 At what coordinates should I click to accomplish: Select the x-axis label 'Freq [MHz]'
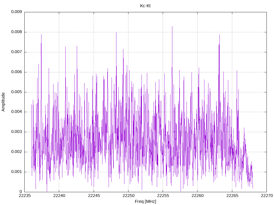(145, 201)
